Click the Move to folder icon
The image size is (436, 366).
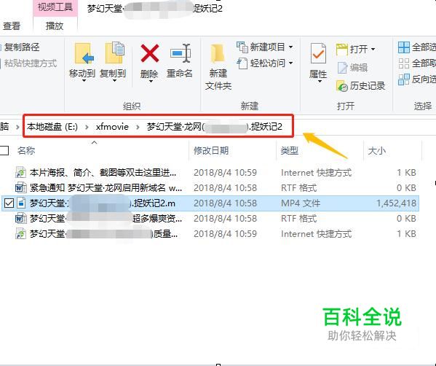click(84, 53)
